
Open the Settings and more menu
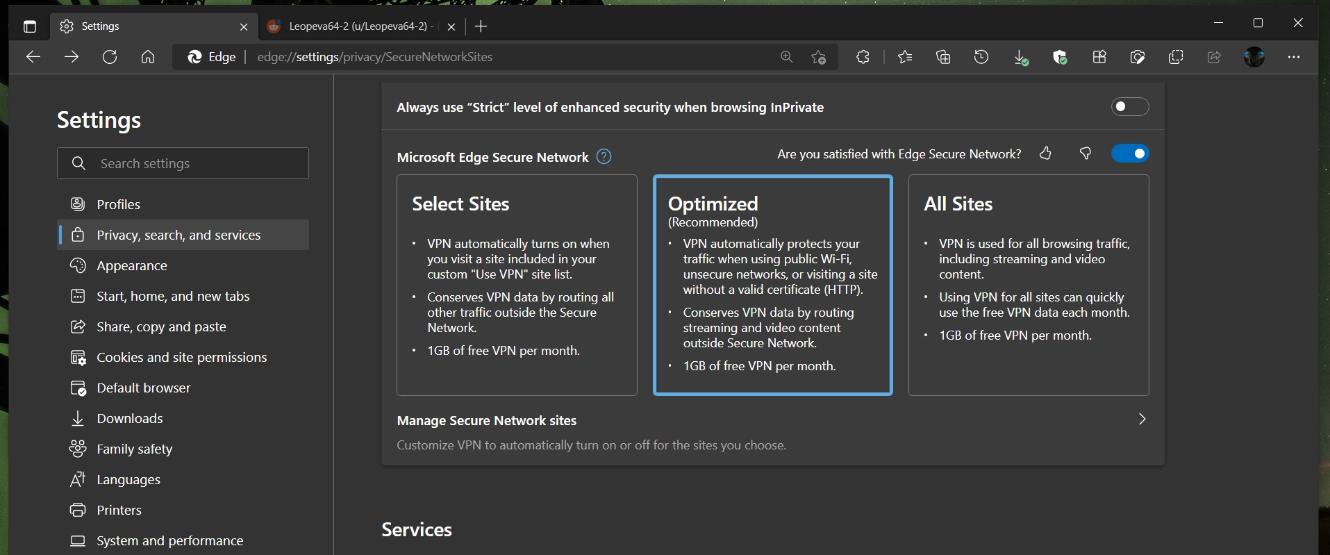(1293, 57)
